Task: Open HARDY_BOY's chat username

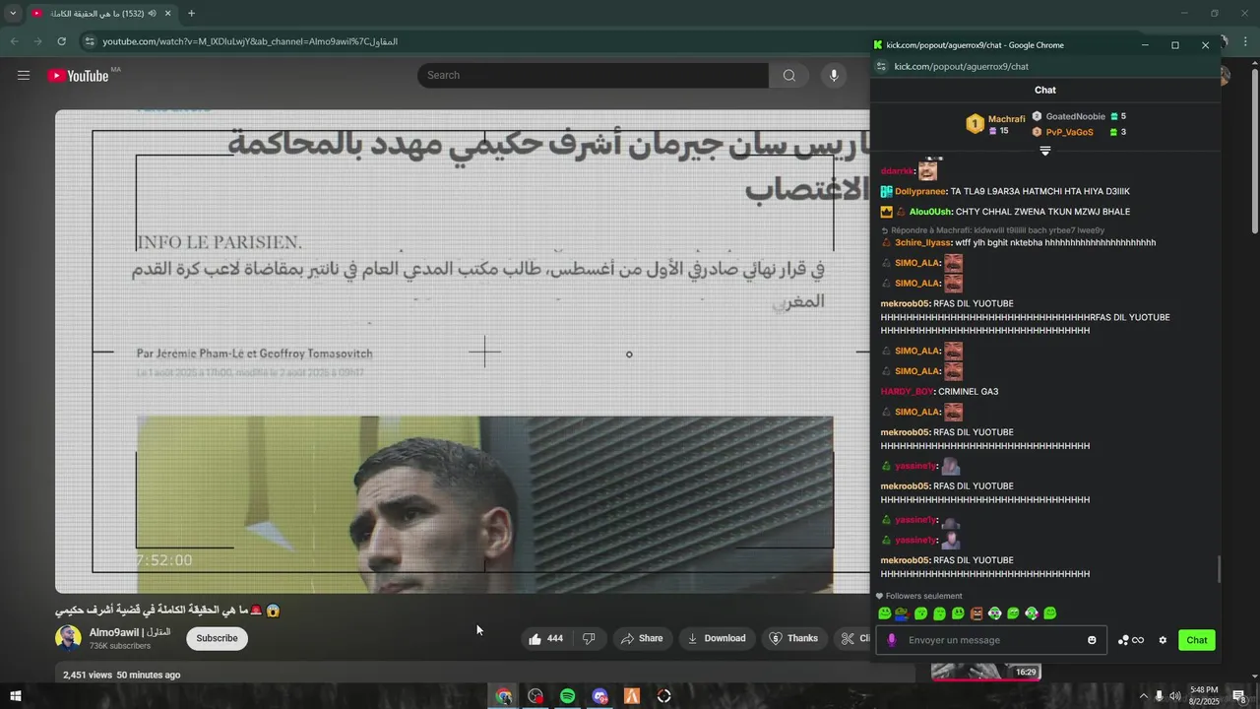Action: point(907,392)
